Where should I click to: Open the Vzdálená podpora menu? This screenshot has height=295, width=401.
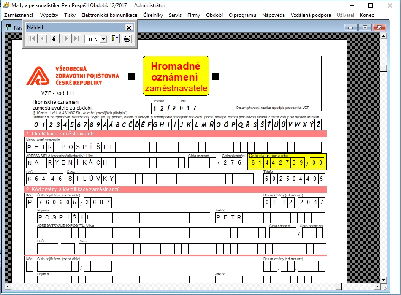coord(311,15)
